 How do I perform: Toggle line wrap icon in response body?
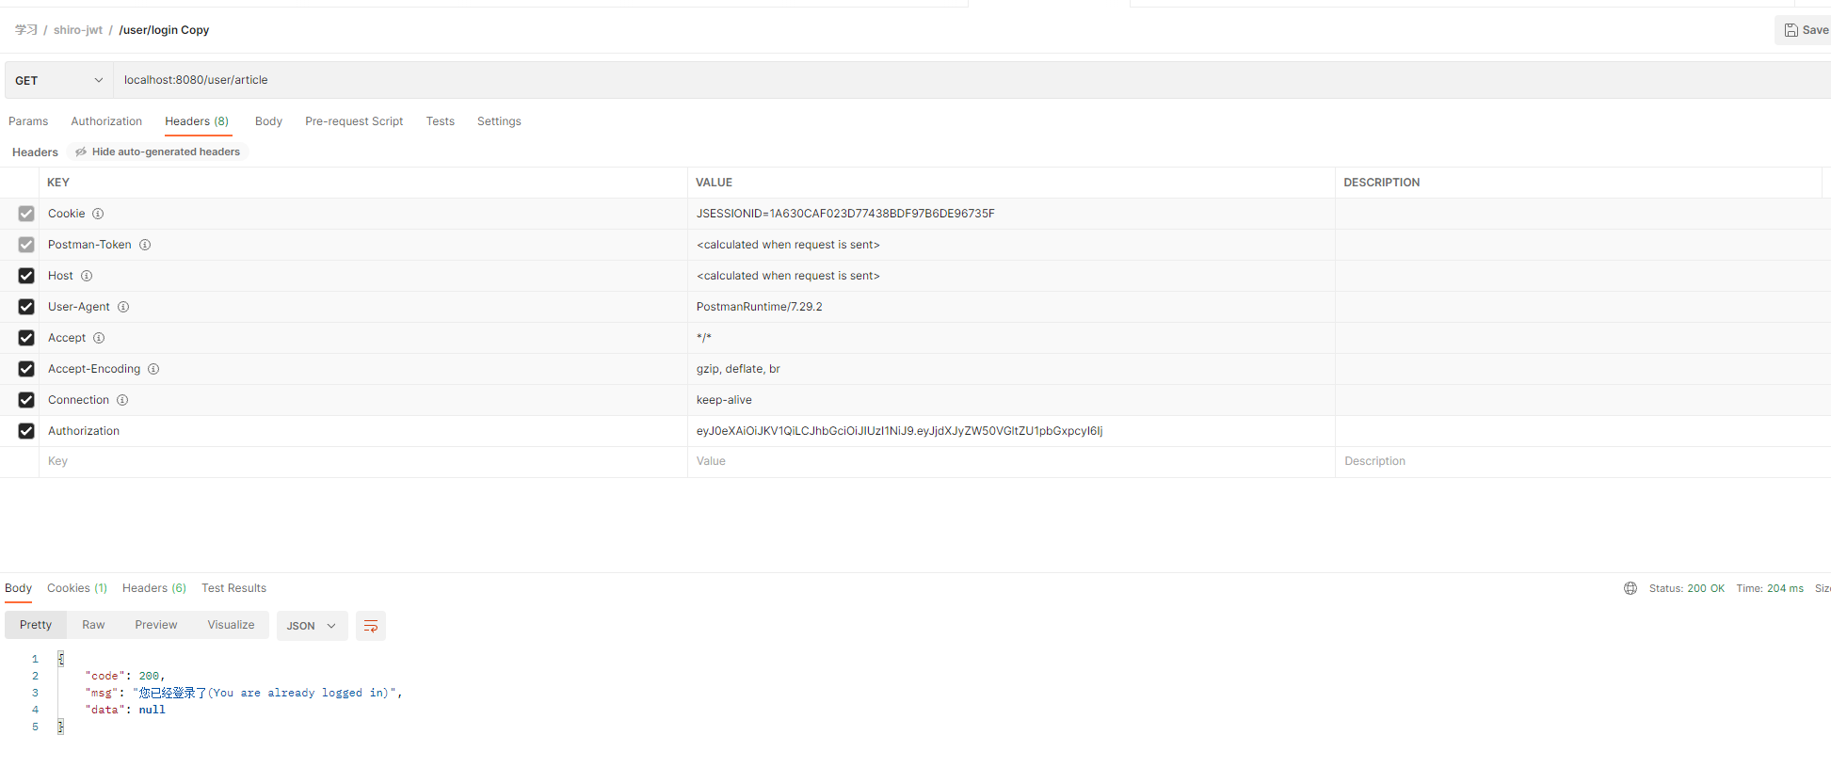(x=371, y=626)
